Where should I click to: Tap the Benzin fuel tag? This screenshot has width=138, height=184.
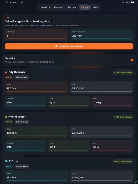tap(9, 77)
